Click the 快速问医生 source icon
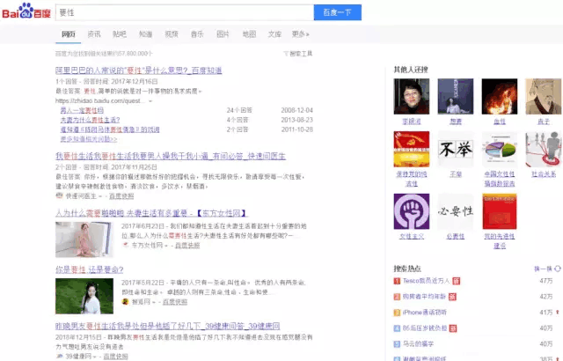Screen dimensions: 563x361 coord(59,196)
